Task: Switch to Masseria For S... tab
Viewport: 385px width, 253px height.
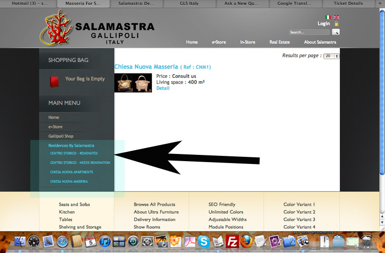Action: 83,3
